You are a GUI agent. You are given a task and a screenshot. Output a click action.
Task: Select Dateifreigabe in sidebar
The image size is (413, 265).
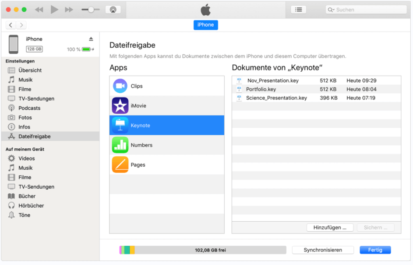pyautogui.click(x=34, y=136)
